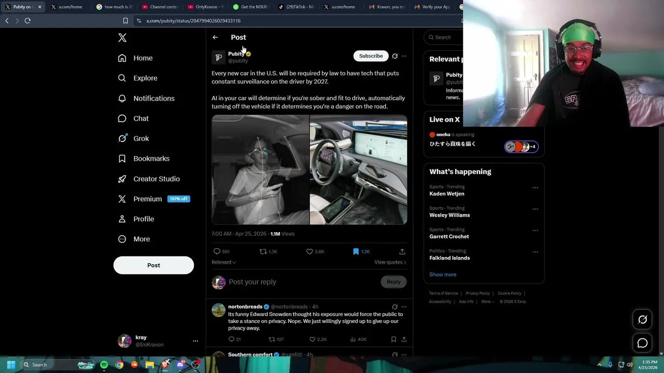The width and height of the screenshot is (664, 373).
Task: Open the car interior dashboard image
Action: tap(358, 170)
